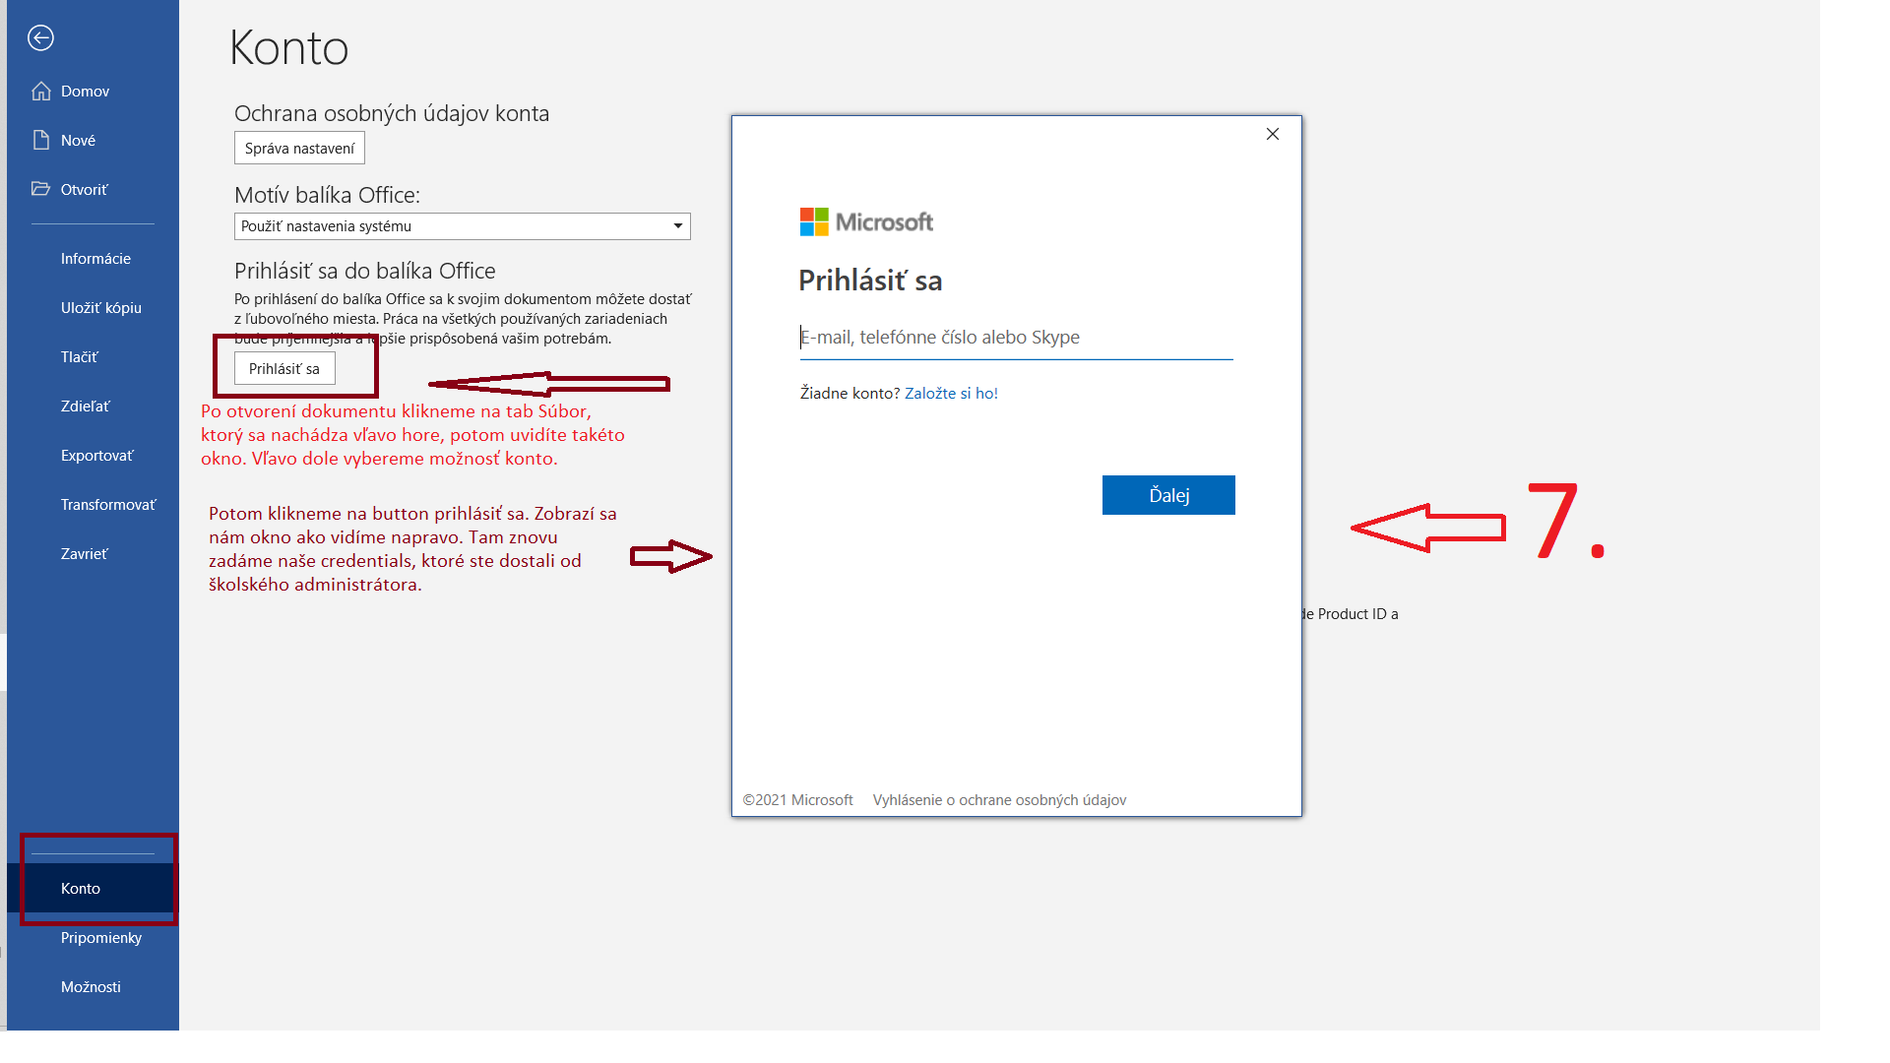Image resolution: width=1890 pixels, height=1063 pixels.
Task: Click the Otvoriť folder icon
Action: (41, 188)
